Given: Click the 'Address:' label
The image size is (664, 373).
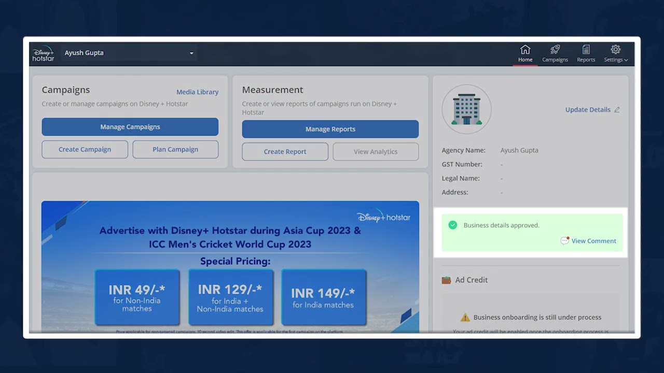Looking at the screenshot, I should pyautogui.click(x=455, y=192).
